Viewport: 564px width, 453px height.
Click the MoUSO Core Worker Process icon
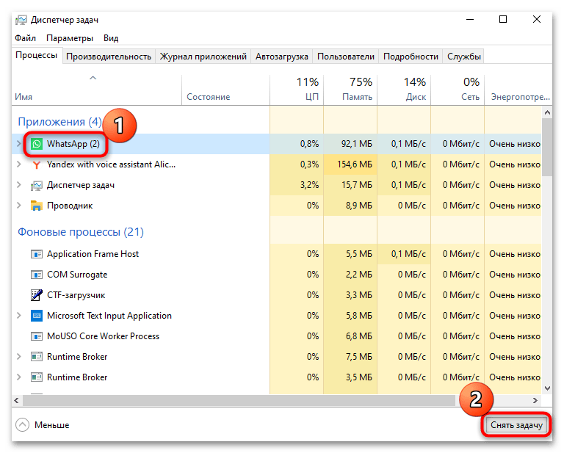click(x=36, y=336)
